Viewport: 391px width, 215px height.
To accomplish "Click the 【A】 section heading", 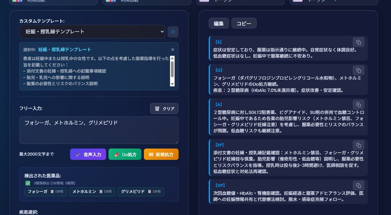I will [218, 105].
